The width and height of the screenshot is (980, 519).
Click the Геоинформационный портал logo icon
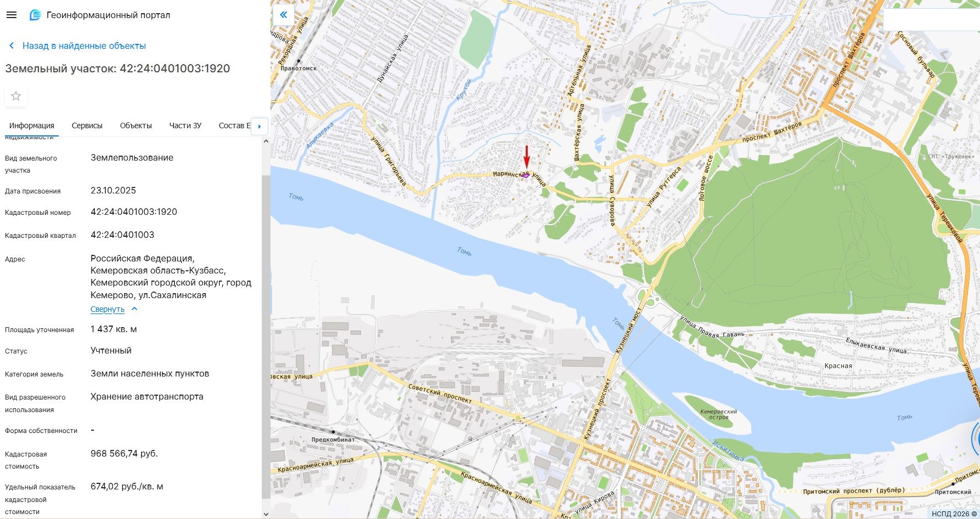click(x=35, y=15)
